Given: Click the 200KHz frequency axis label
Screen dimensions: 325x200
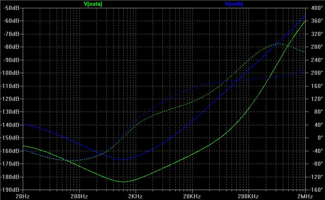Looking at the screenshot, I should coord(248,196).
